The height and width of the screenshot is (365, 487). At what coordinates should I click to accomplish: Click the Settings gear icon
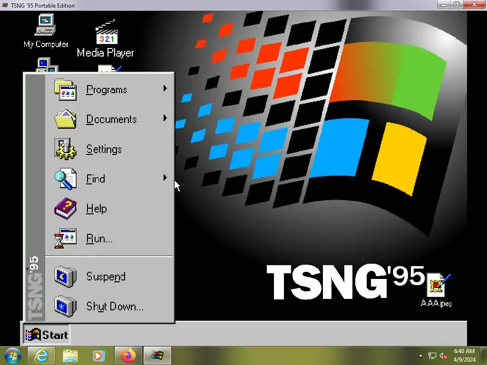pyautogui.click(x=65, y=149)
